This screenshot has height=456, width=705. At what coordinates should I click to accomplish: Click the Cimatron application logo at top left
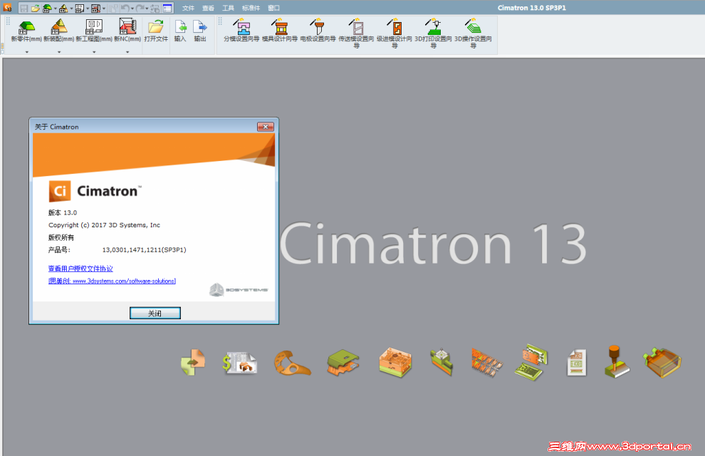click(x=7, y=7)
